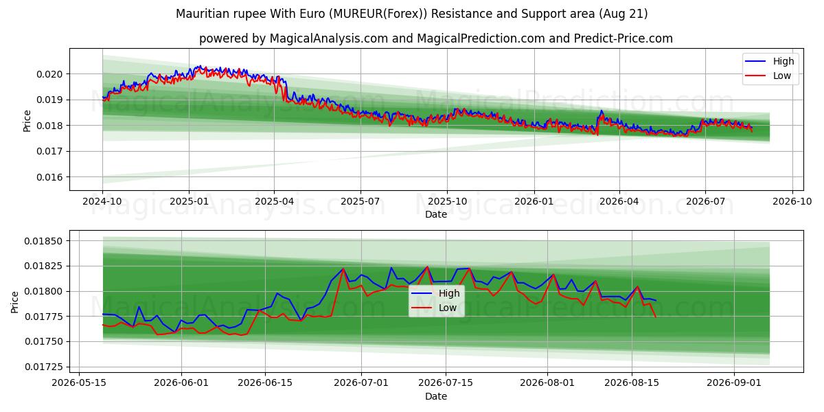Click the '0.01775' y-axis tick label
The image size is (824, 412).
[x=45, y=317]
